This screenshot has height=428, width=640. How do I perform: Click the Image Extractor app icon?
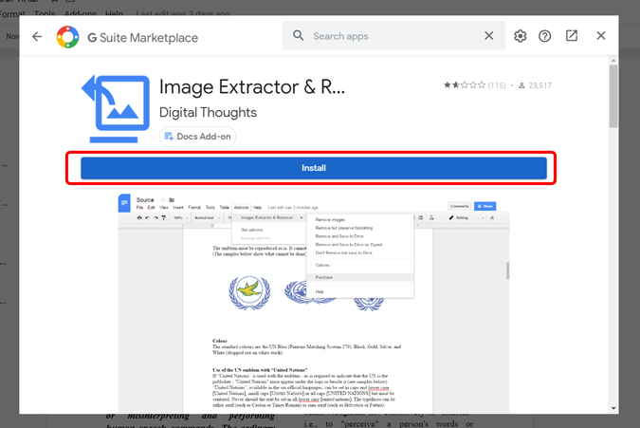pyautogui.click(x=116, y=108)
